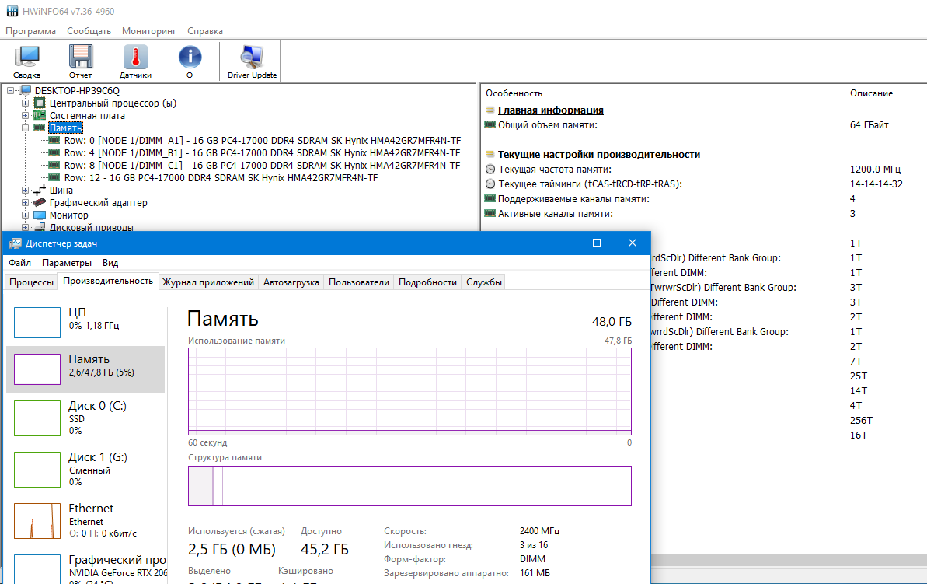Click the memory module icon beside Память
The height and width of the screenshot is (584, 927).
pos(40,128)
